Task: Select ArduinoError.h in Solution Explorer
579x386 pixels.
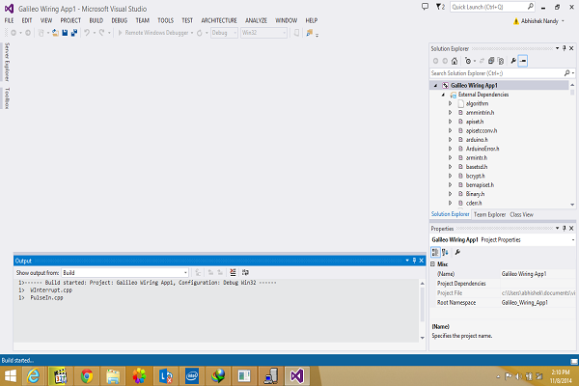Action: click(x=482, y=149)
